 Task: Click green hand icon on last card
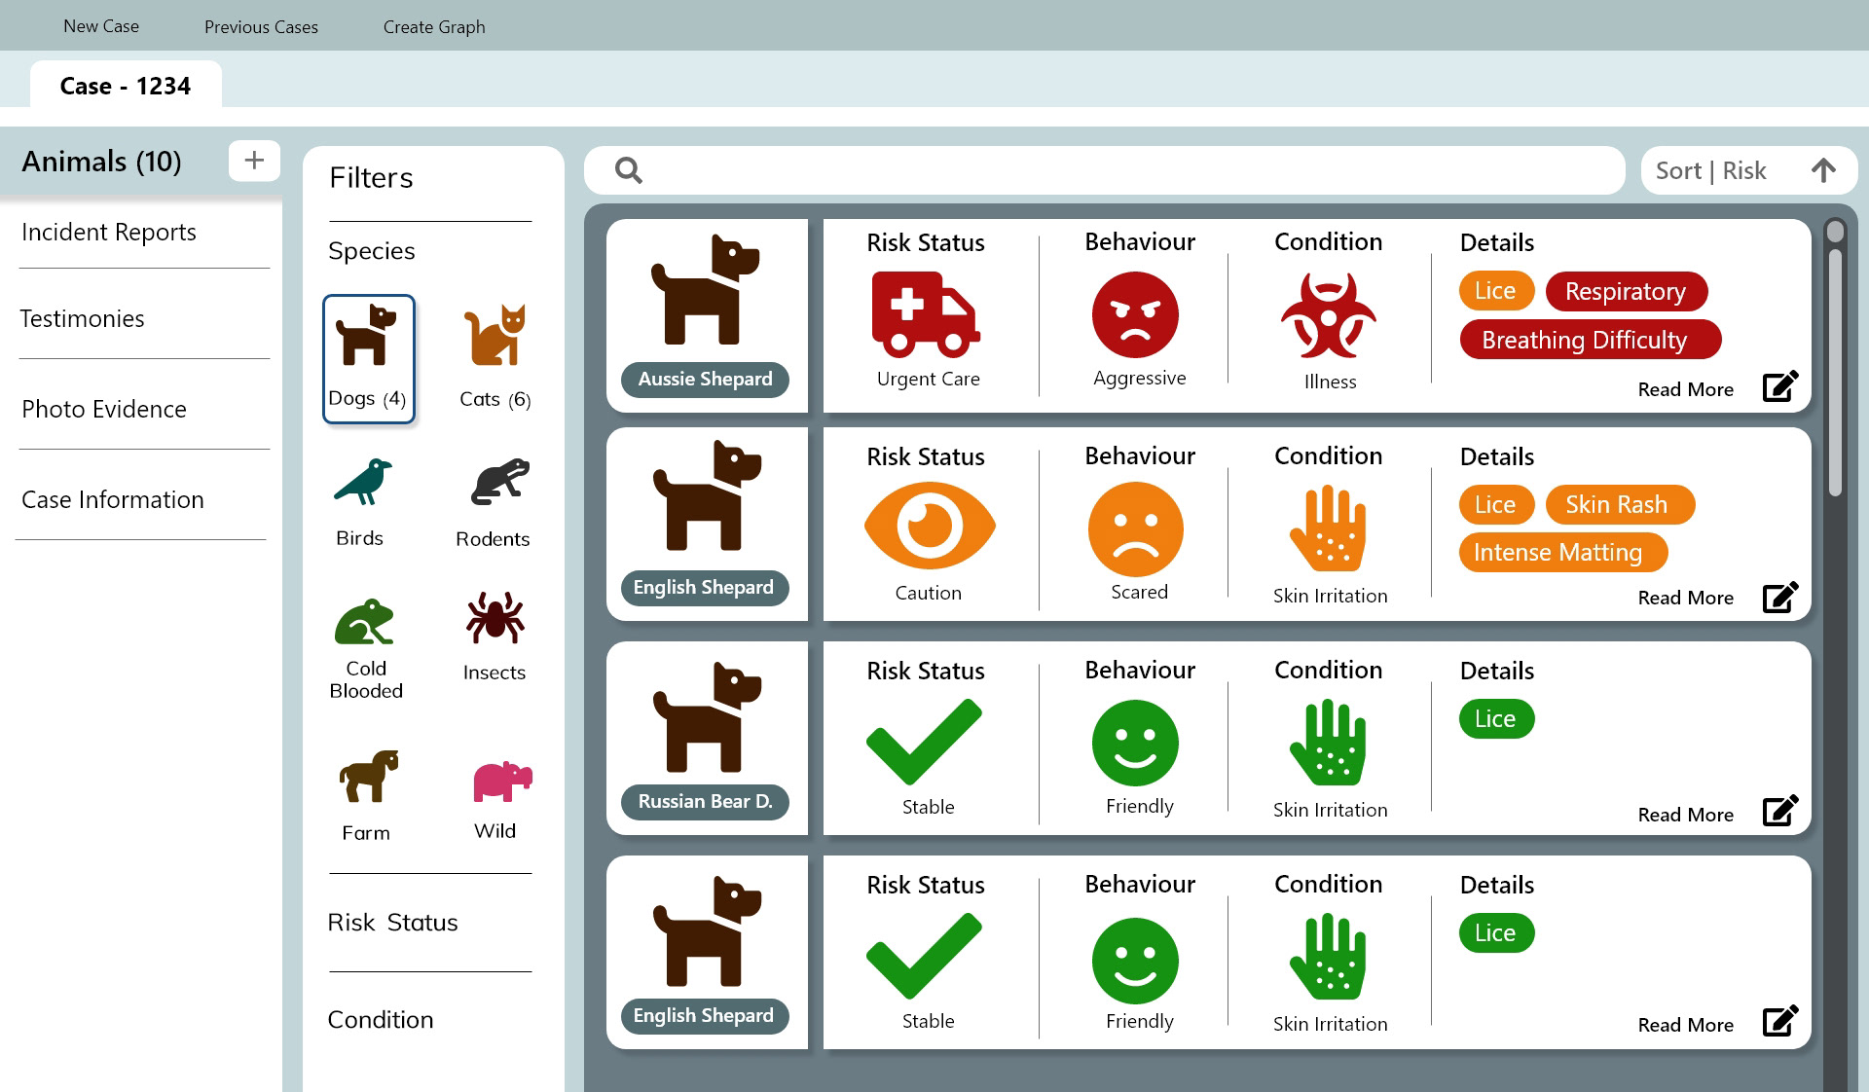pyautogui.click(x=1328, y=957)
